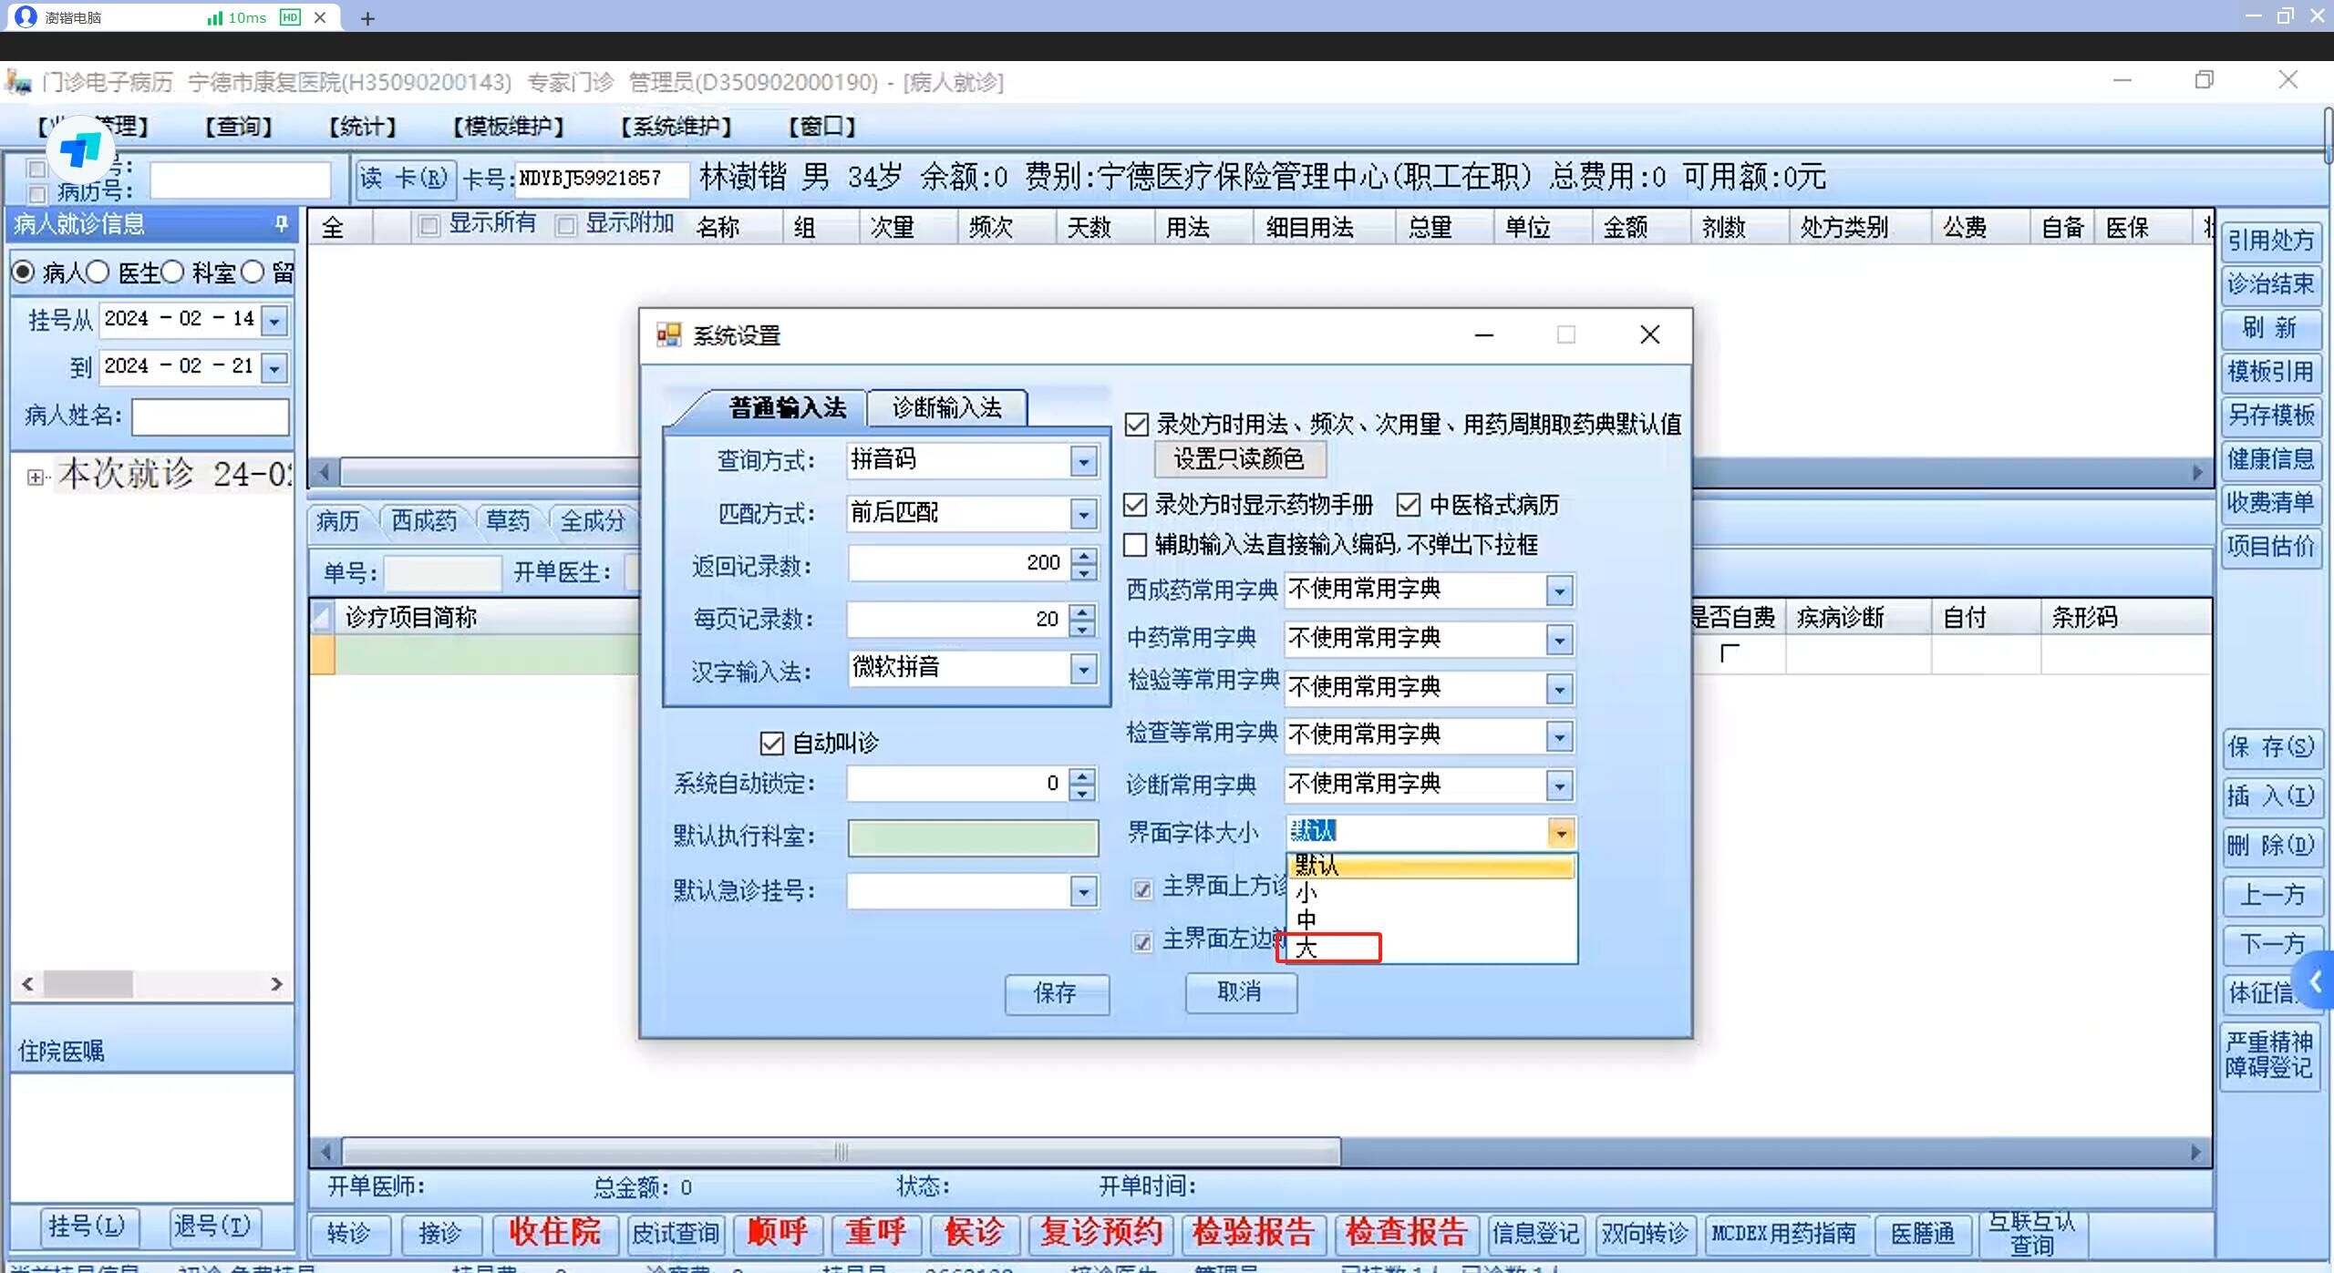Image resolution: width=2334 pixels, height=1273 pixels.
Task: Click the 保存 button in the dialog
Action: [x=1056, y=993]
